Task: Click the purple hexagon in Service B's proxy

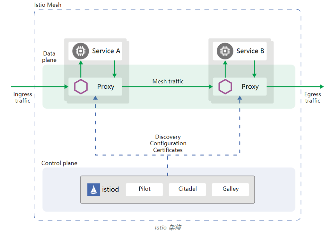Action: [225, 87]
